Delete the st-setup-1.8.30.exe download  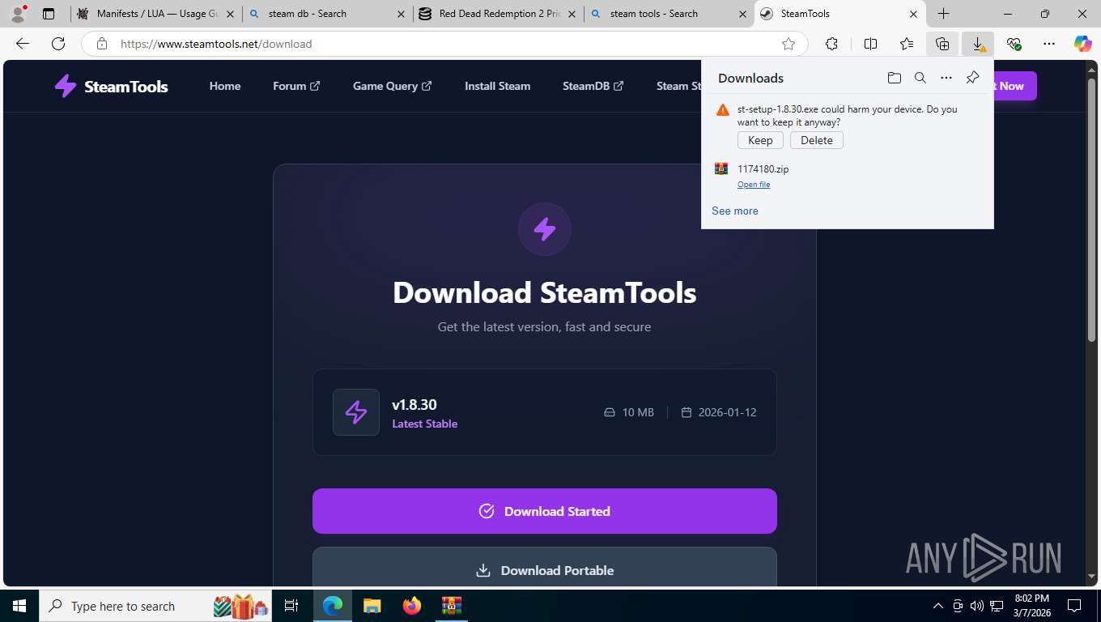817,140
